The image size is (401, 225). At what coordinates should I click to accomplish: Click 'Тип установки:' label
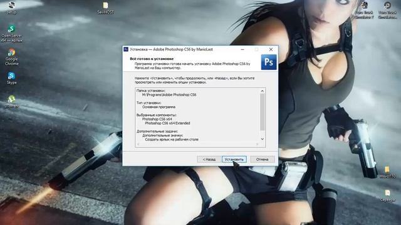point(149,102)
